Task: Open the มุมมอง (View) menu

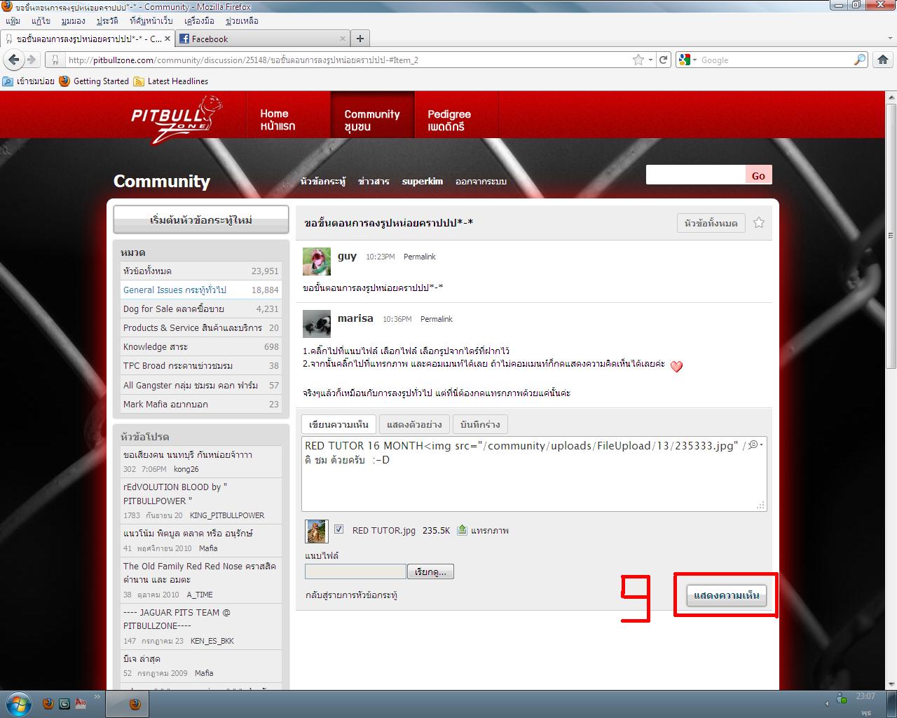Action: 73,21
